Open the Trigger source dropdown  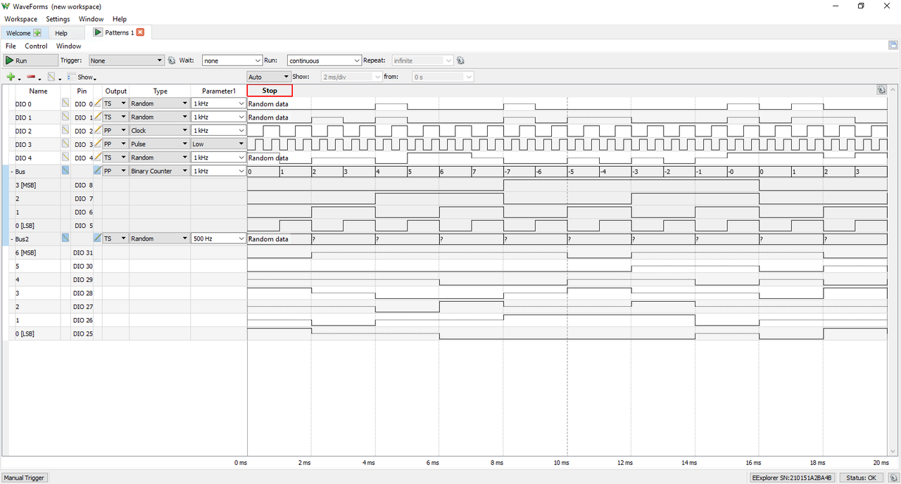(127, 60)
